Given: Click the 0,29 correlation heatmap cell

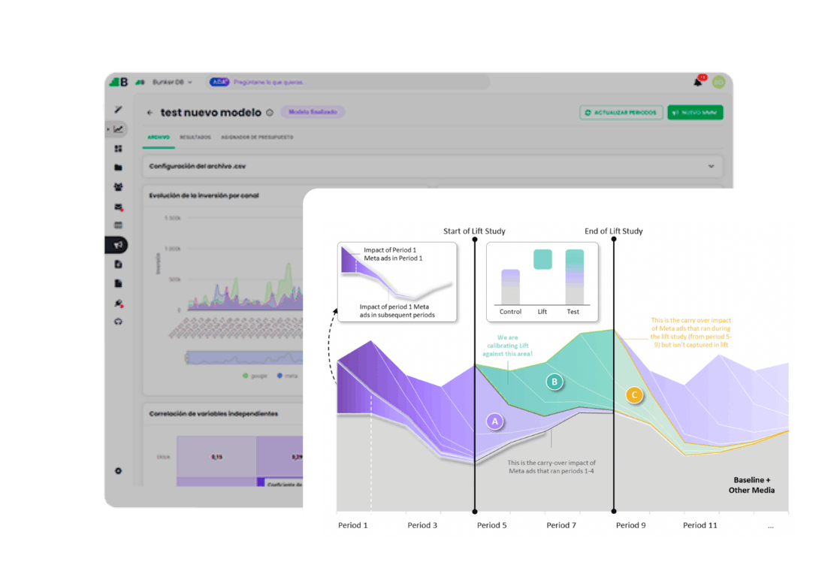Looking at the screenshot, I should pos(280,457).
